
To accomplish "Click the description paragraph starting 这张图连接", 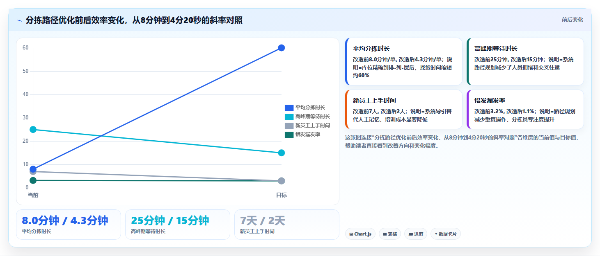I will [x=463, y=141].
